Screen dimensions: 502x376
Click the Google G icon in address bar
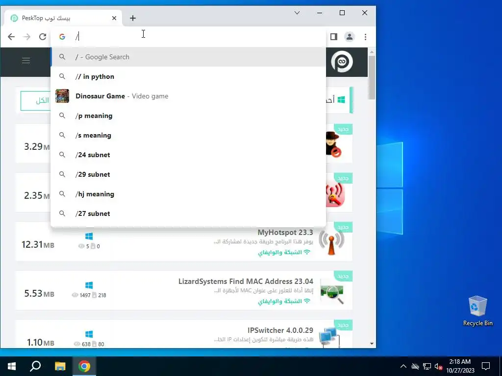click(x=62, y=37)
